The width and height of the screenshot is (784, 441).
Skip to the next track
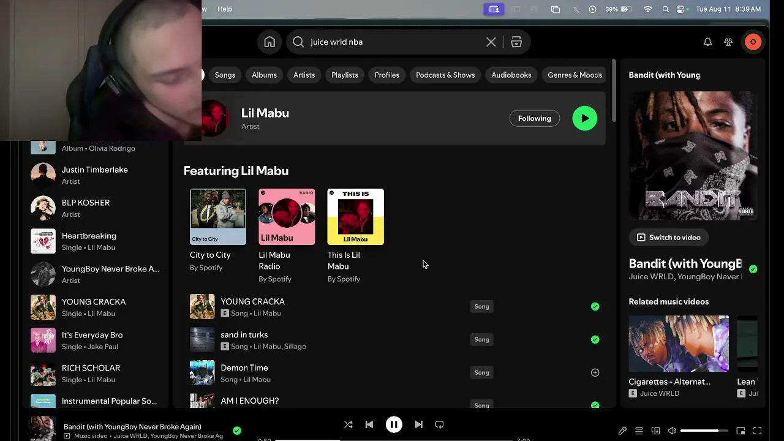pos(419,424)
